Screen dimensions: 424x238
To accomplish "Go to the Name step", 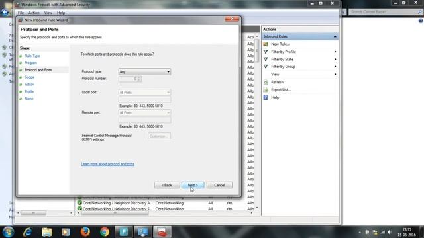I will click(x=29, y=99).
